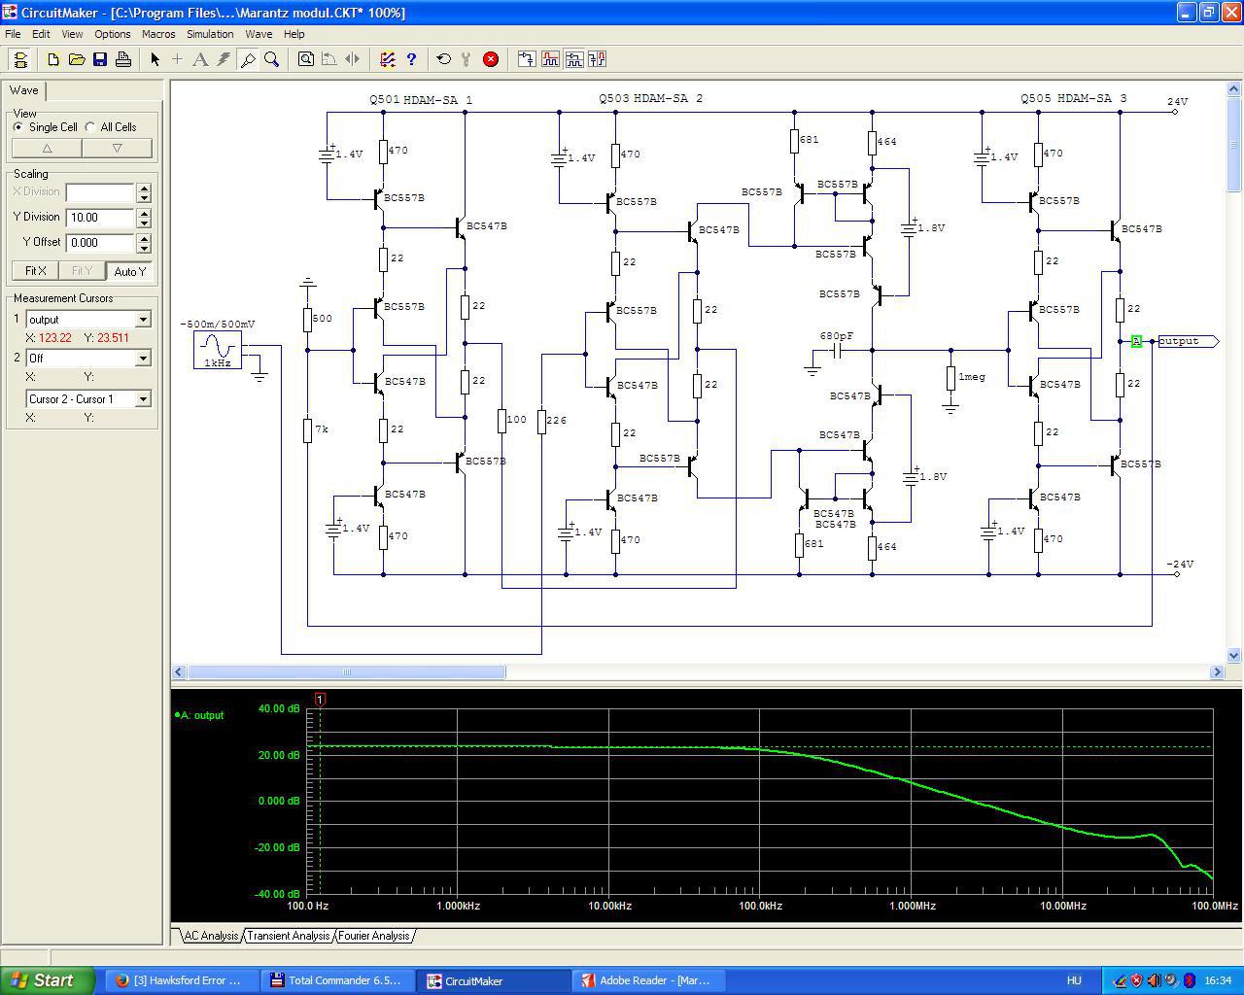
Task: Select the Probe tool
Action: (x=248, y=59)
